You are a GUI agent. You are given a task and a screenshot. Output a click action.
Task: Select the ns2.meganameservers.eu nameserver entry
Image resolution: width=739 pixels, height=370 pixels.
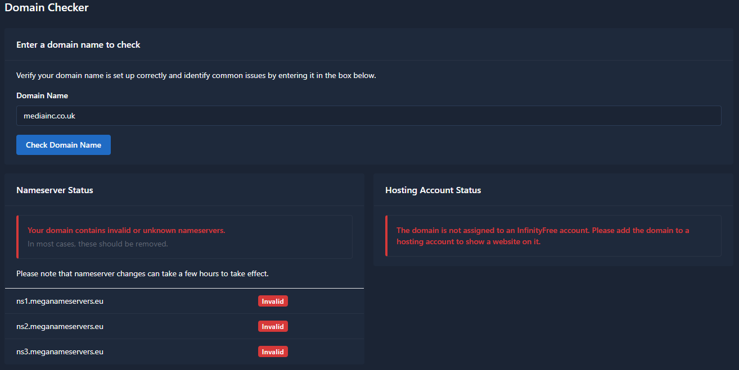60,326
